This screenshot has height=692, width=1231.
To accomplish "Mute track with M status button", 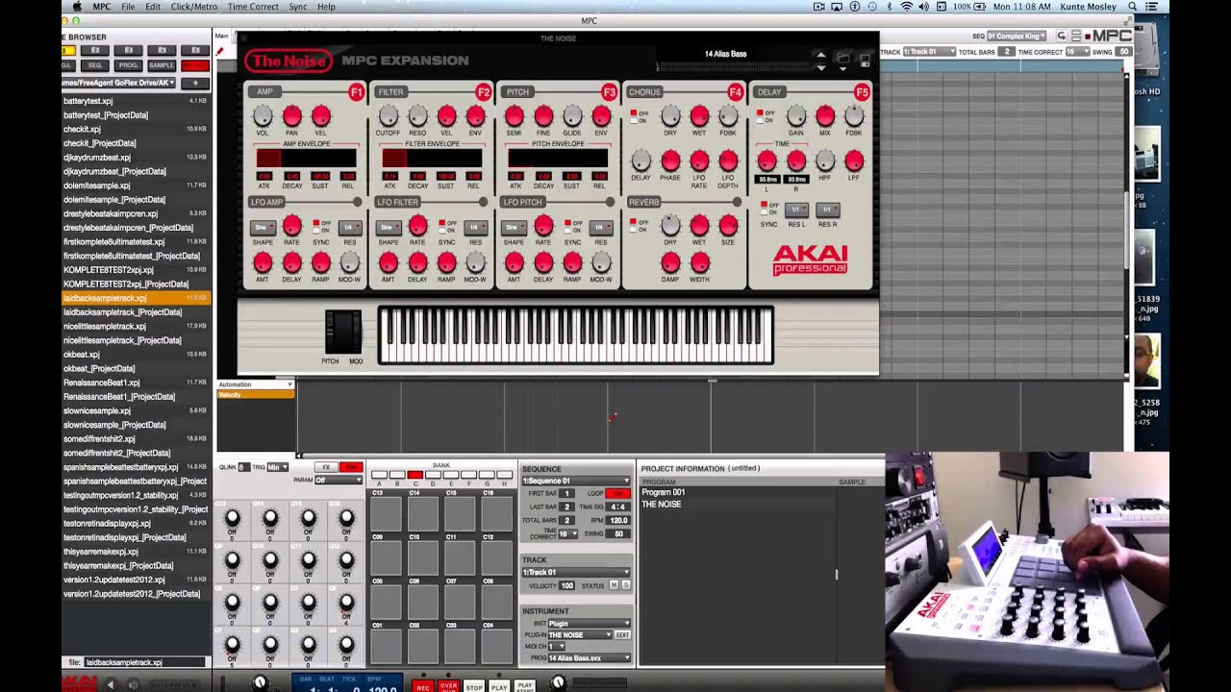I will point(615,585).
